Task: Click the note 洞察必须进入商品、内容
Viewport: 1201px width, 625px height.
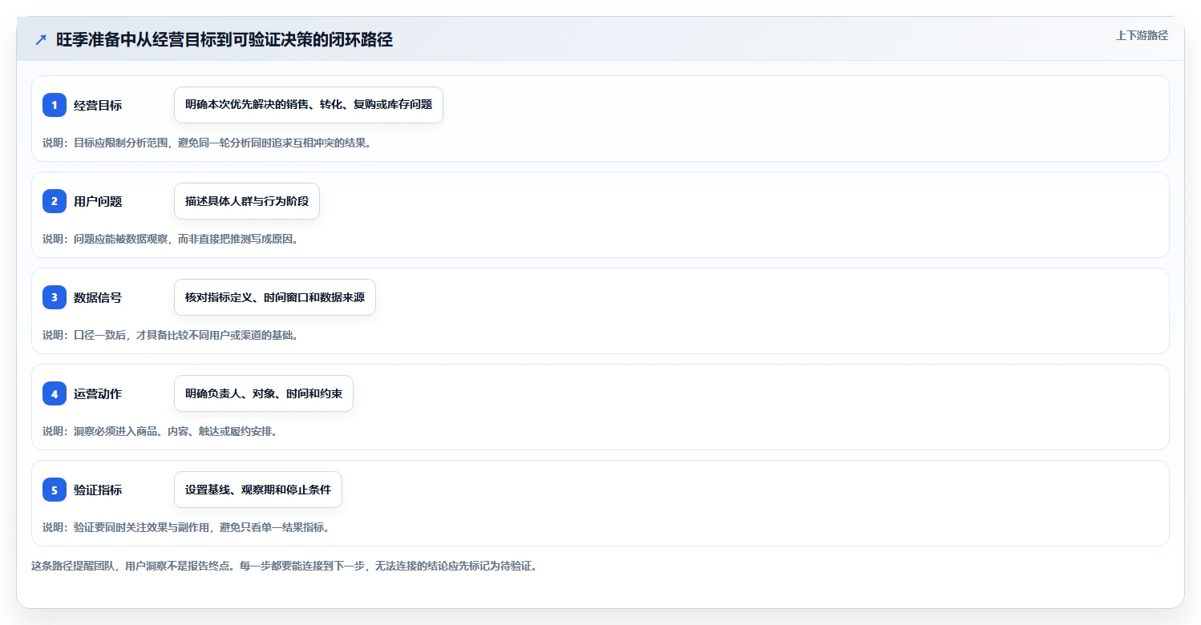Action: [x=160, y=431]
